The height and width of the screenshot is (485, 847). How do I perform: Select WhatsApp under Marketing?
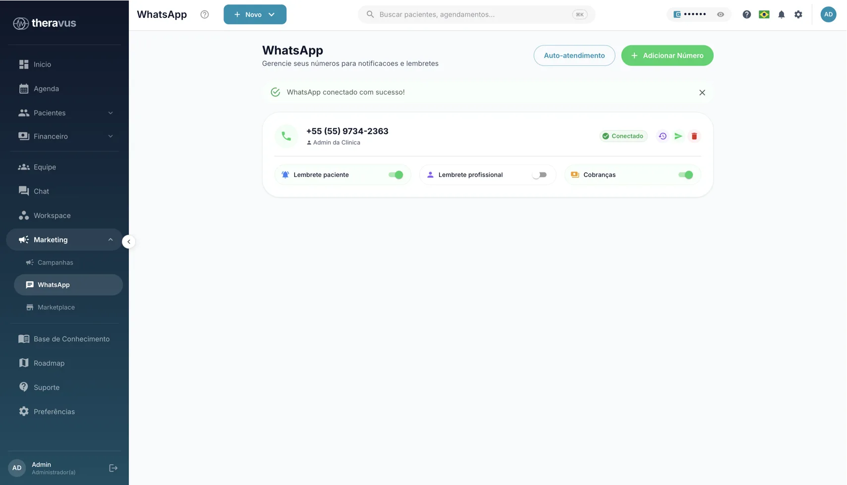coord(68,285)
